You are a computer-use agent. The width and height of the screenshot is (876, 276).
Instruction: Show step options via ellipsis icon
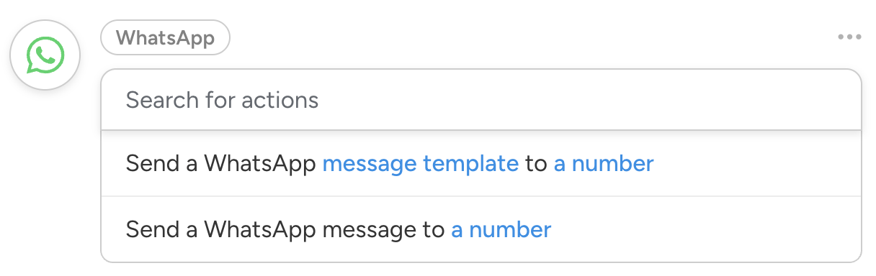coord(849,37)
